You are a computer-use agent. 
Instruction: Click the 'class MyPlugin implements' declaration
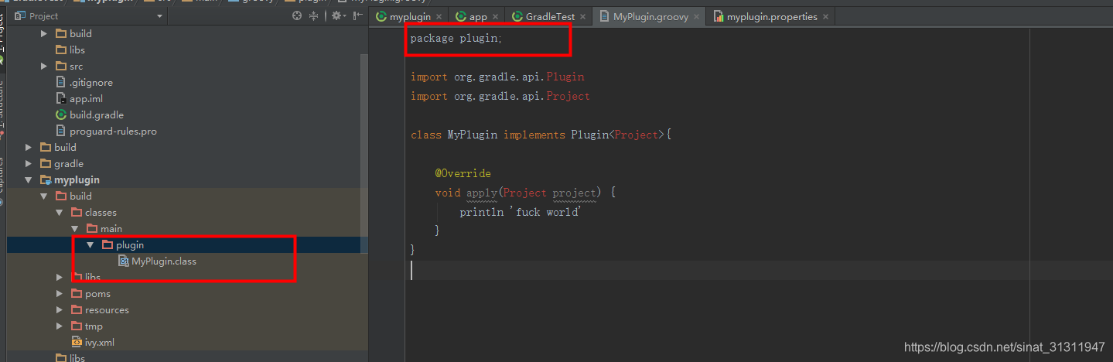541,135
